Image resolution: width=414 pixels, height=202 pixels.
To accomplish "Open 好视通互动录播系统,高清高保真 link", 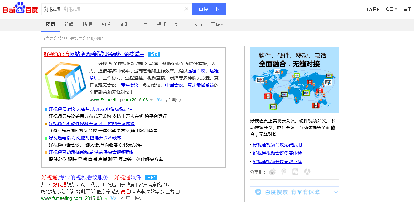I will coord(92,152).
